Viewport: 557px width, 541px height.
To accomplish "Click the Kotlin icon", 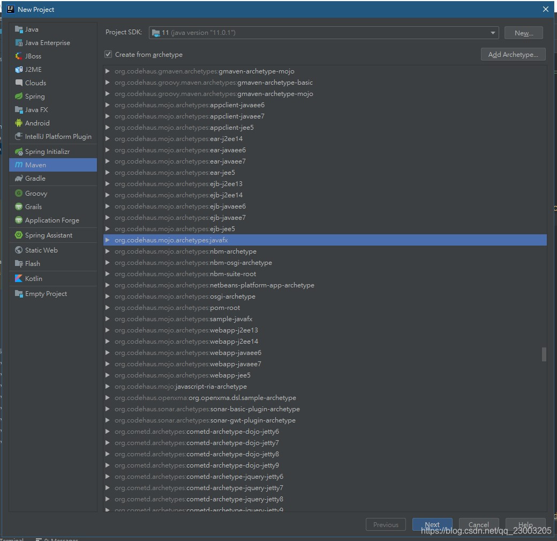I will tap(19, 279).
